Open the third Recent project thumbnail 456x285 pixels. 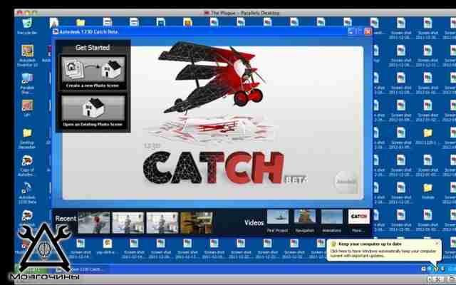[162, 223]
